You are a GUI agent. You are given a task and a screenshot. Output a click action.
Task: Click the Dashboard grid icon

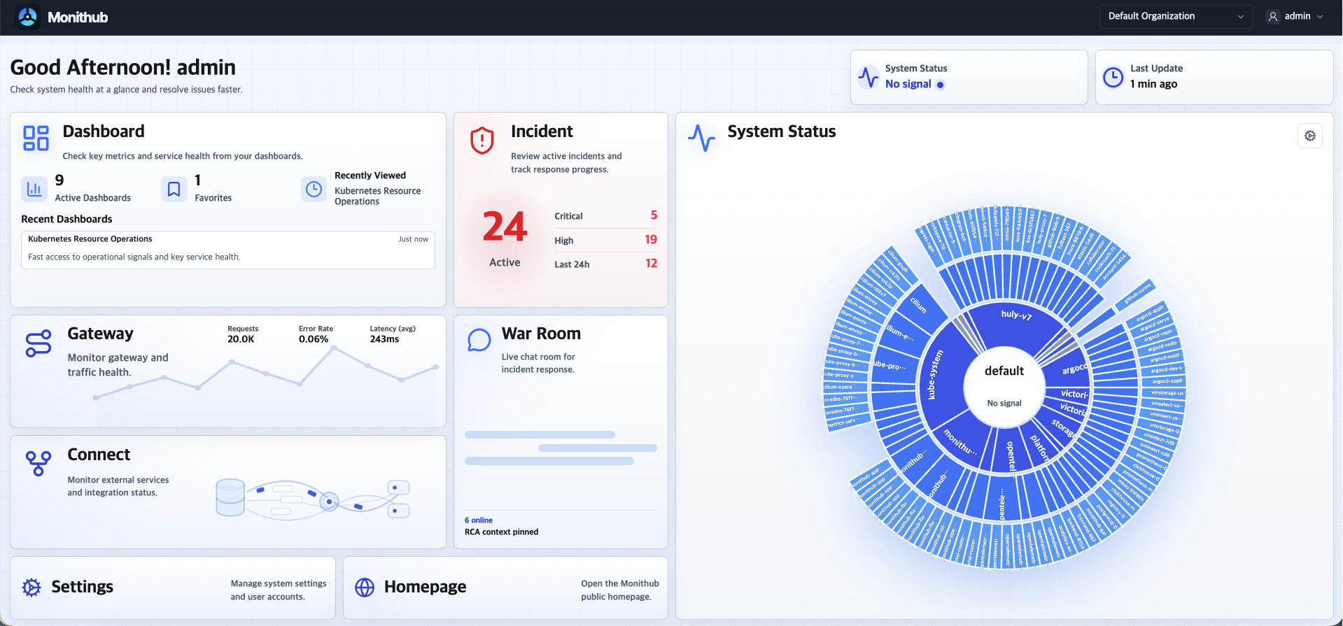(x=36, y=138)
